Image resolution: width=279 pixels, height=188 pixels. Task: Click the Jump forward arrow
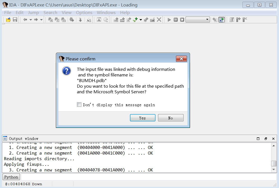36,20
